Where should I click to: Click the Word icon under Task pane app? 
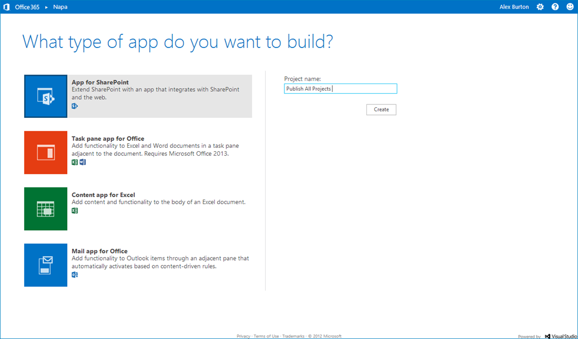(x=82, y=162)
